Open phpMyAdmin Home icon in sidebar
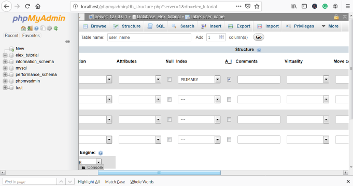The height and width of the screenshot is (186, 353). pos(23,28)
